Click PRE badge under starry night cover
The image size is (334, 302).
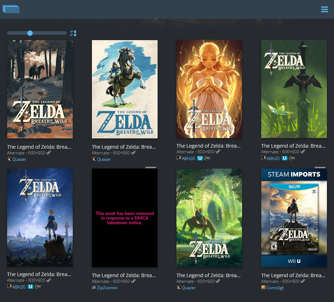tap(38, 287)
